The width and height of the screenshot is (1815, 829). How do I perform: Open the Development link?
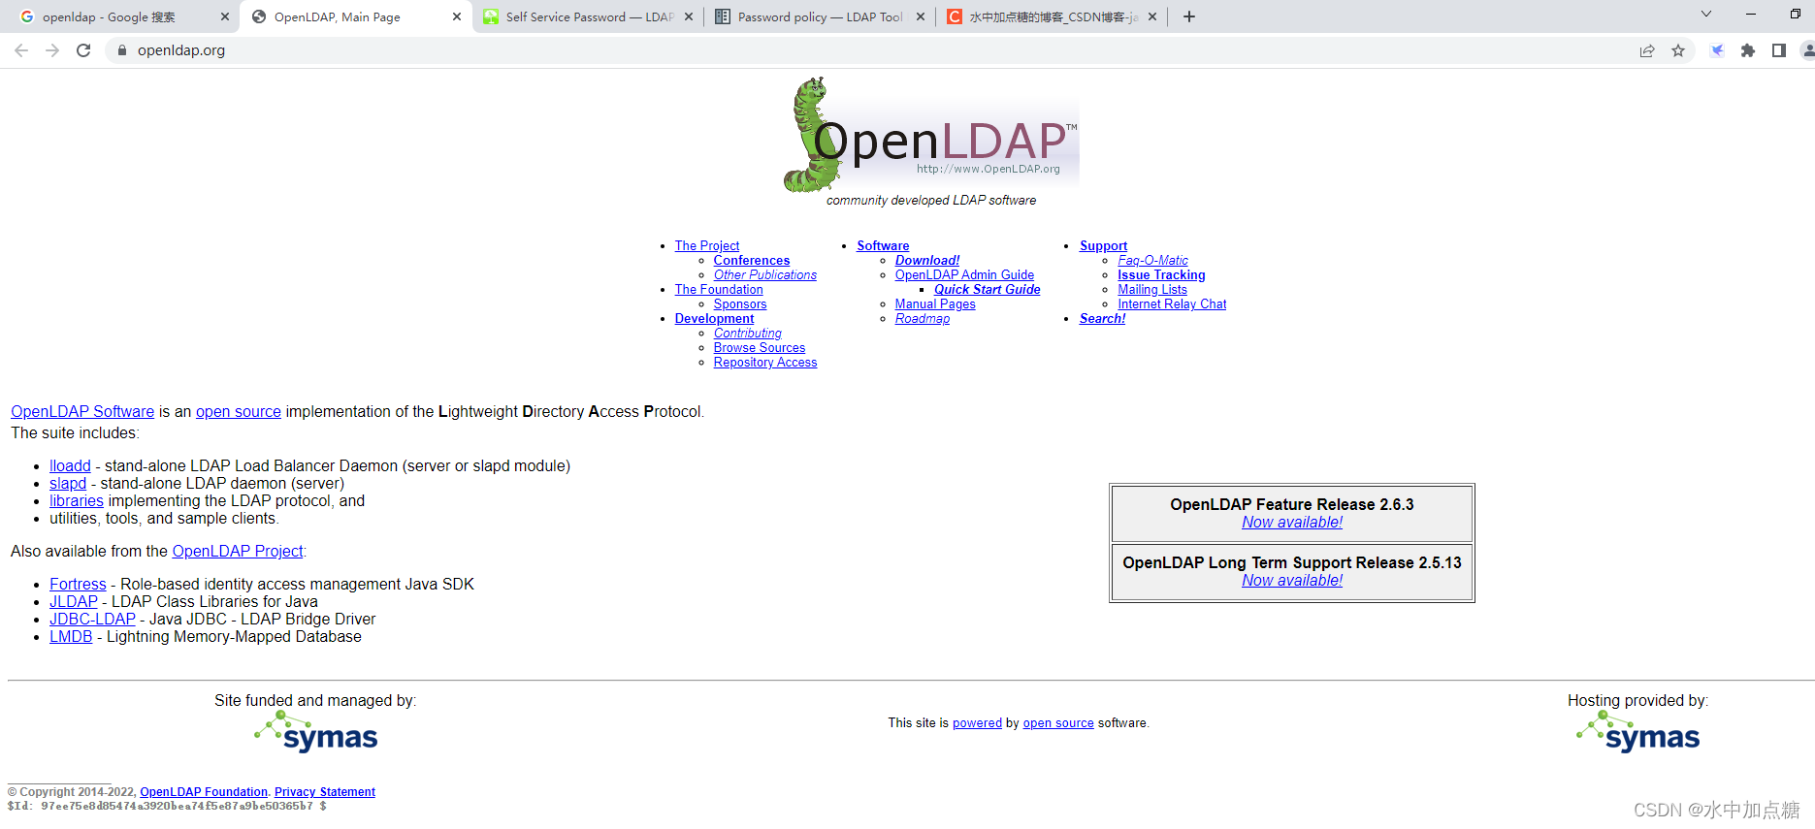click(x=714, y=319)
